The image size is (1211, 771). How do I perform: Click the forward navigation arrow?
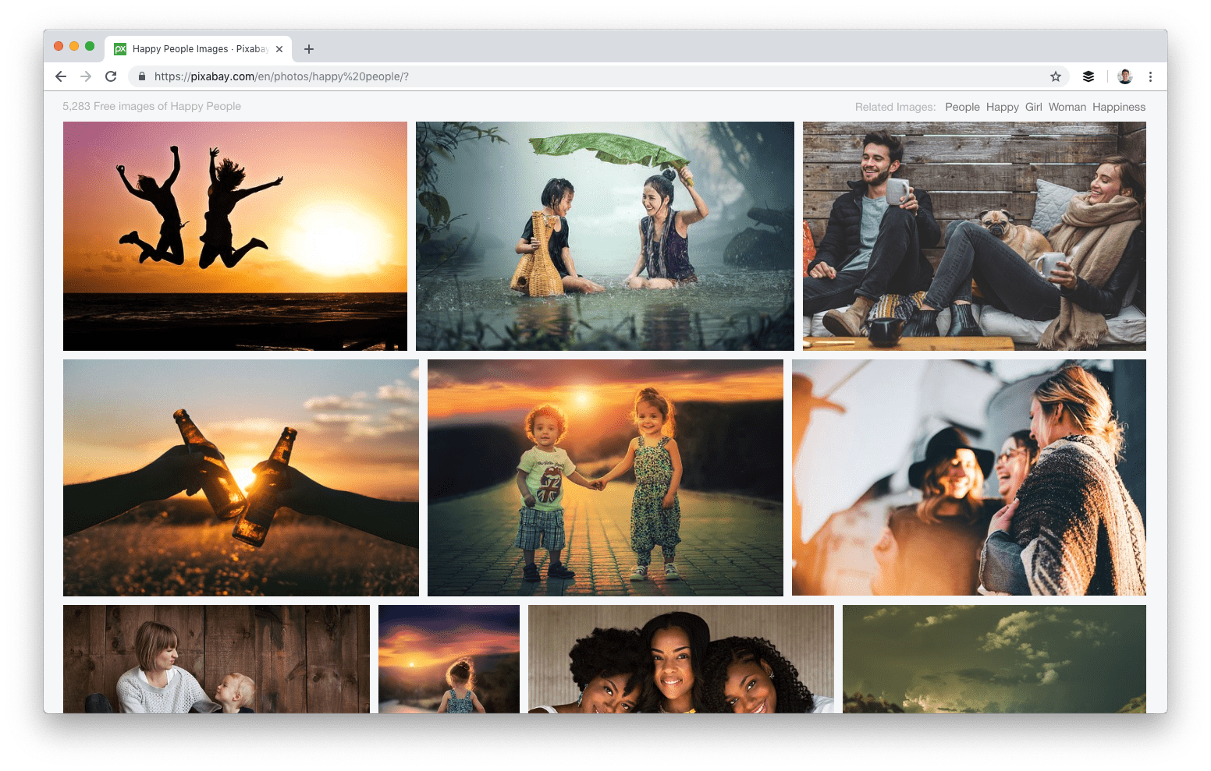85,76
